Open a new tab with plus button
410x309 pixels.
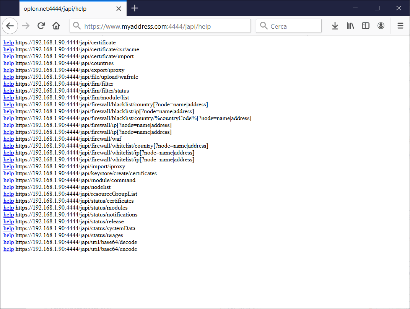[134, 8]
